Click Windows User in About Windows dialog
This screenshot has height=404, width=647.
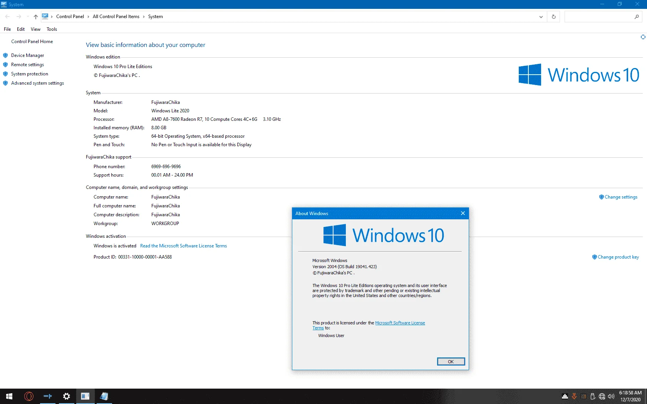[331, 336]
